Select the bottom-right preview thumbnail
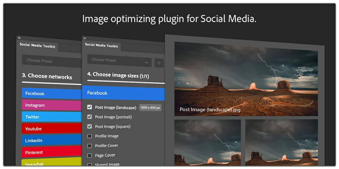The width and height of the screenshot is (339, 169). point(281,143)
